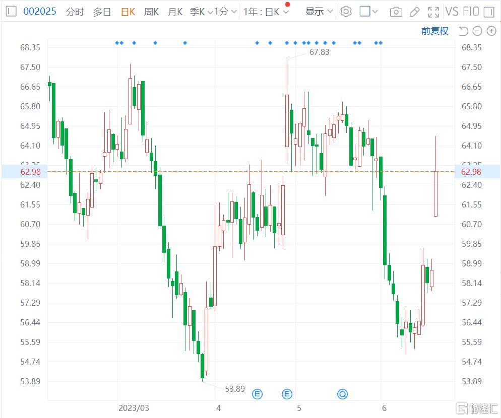Switch chart to fullscreen mode

click(433, 12)
